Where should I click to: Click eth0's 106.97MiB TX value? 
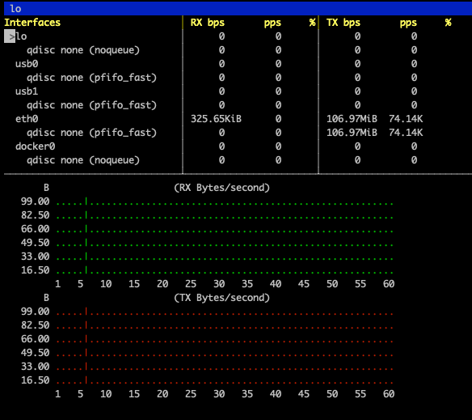[352, 119]
